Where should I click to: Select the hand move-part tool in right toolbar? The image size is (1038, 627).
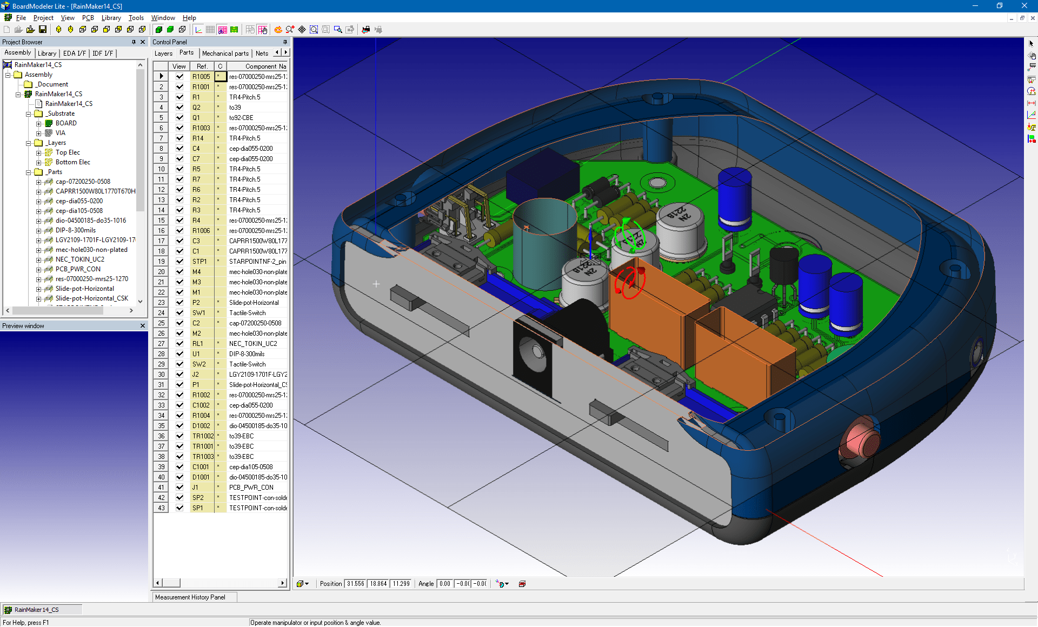tap(1032, 55)
